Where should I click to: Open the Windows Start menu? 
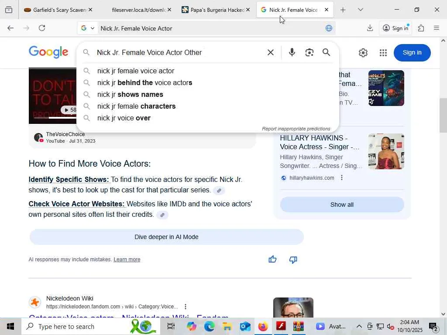tap(10, 326)
